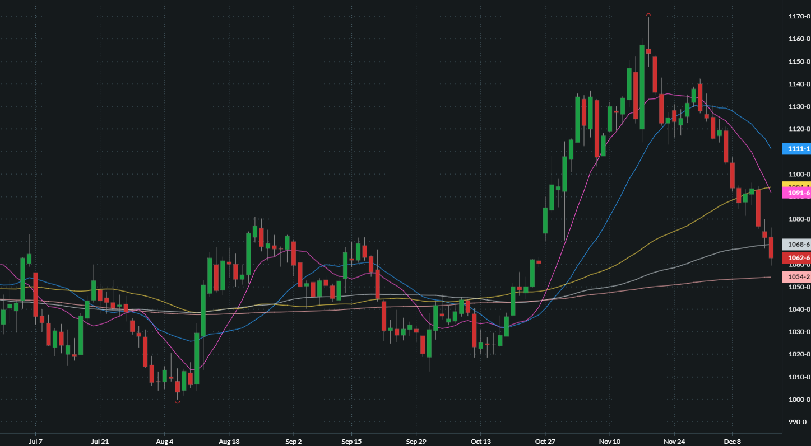Click the most recent red candle
Image resolution: width=811 pixels, height=446 pixels.
(771, 247)
